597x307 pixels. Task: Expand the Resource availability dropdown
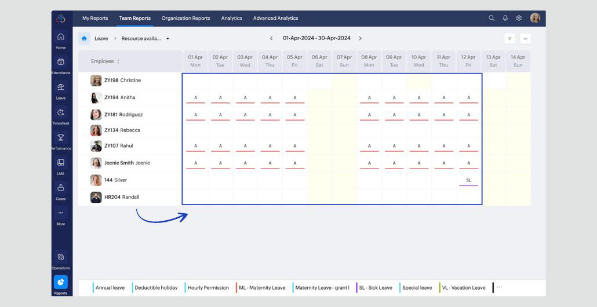click(x=168, y=38)
